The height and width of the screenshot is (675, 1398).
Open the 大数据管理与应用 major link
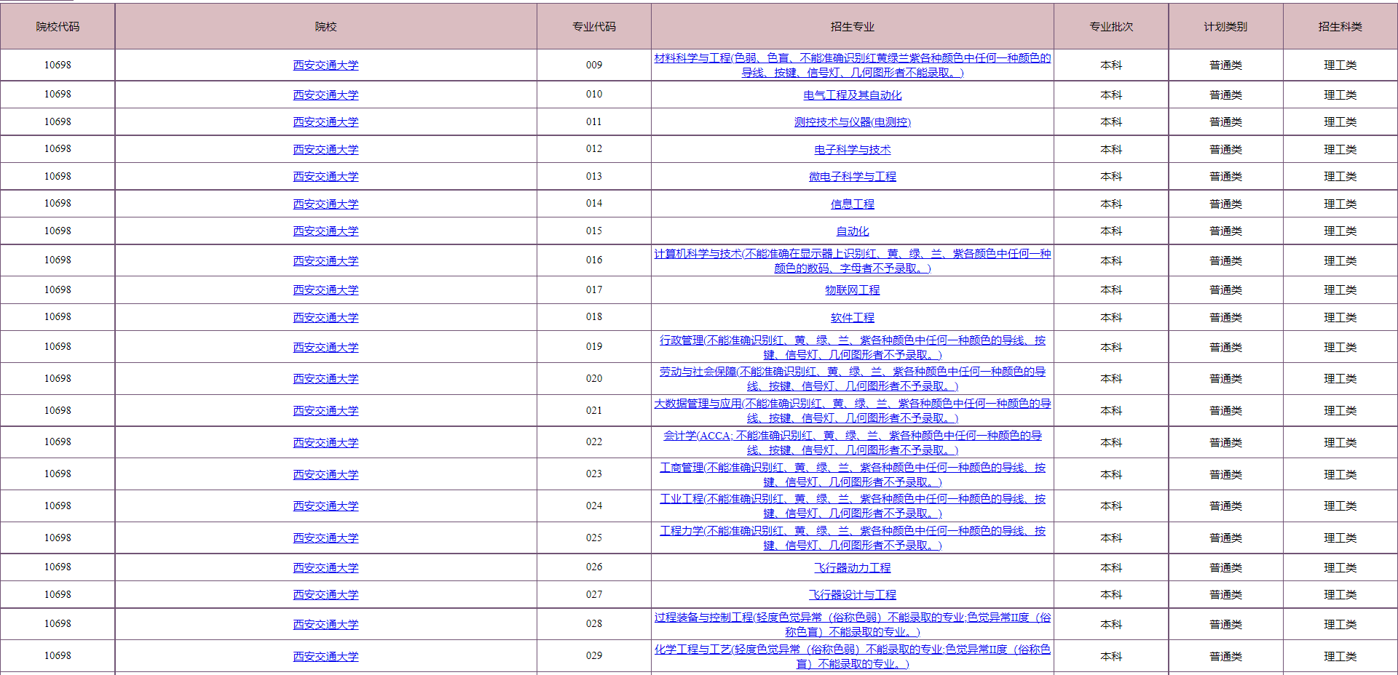[852, 410]
